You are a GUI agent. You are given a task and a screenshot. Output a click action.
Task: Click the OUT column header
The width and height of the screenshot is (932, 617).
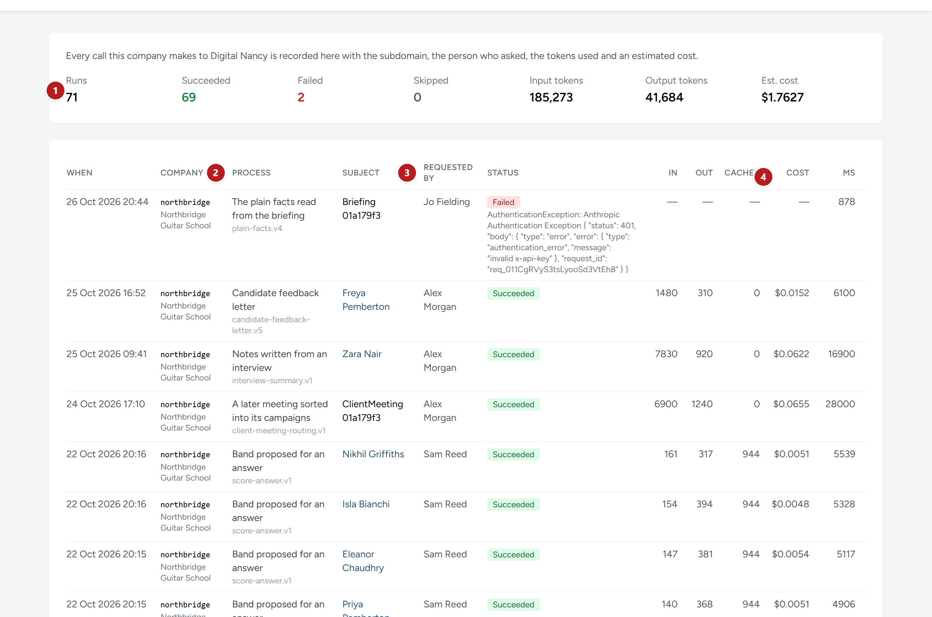click(x=704, y=173)
